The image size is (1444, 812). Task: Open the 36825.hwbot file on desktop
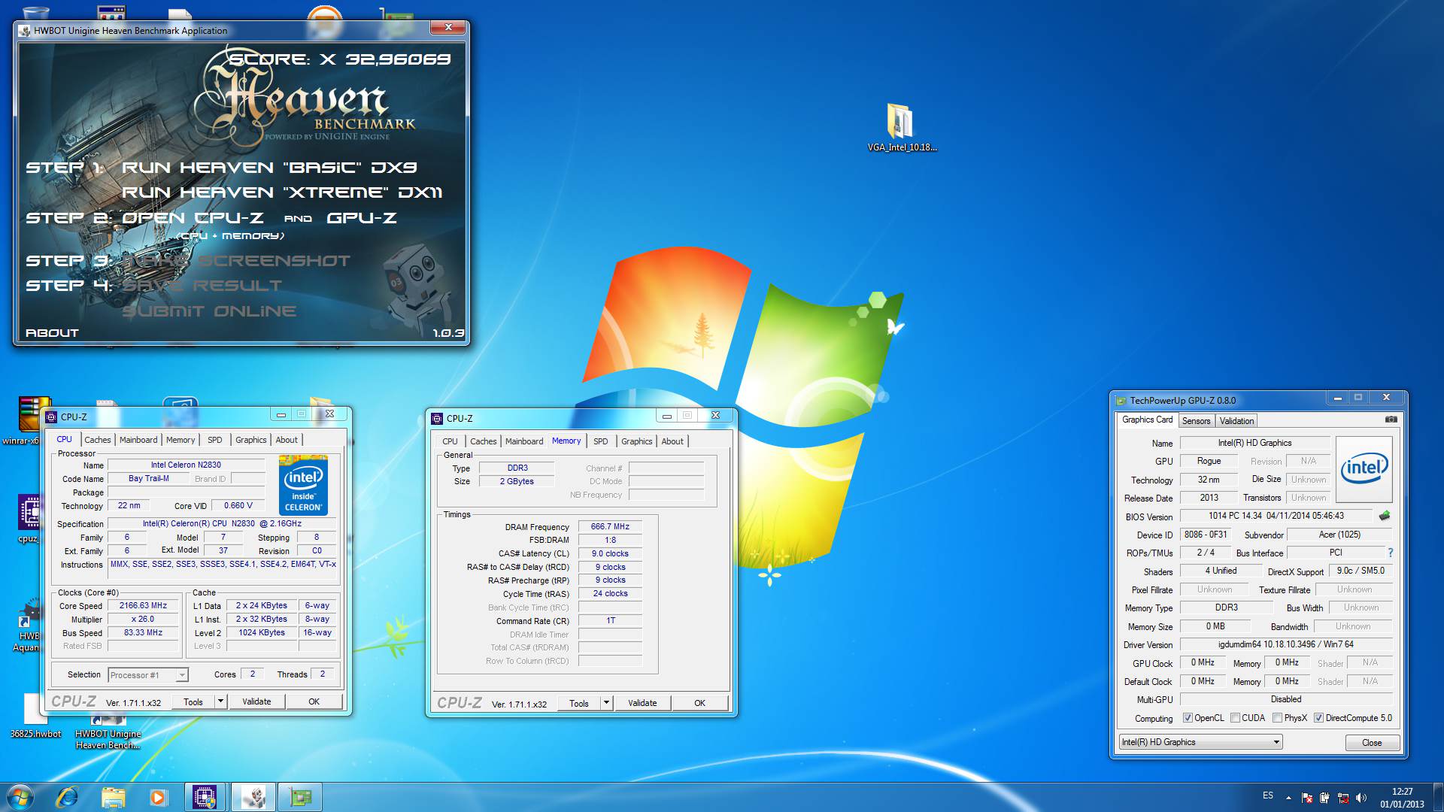click(x=35, y=716)
